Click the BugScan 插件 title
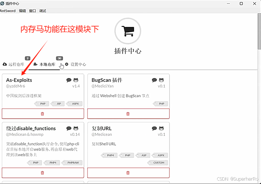The image size is (261, 184). click(107, 80)
